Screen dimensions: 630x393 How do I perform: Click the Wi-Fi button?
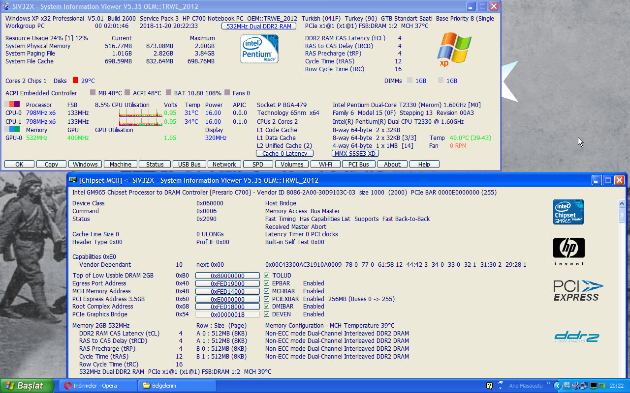(x=325, y=165)
